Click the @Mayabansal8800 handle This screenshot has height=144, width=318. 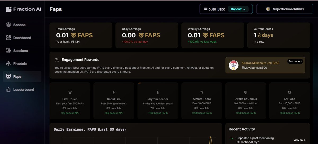tap(254, 68)
